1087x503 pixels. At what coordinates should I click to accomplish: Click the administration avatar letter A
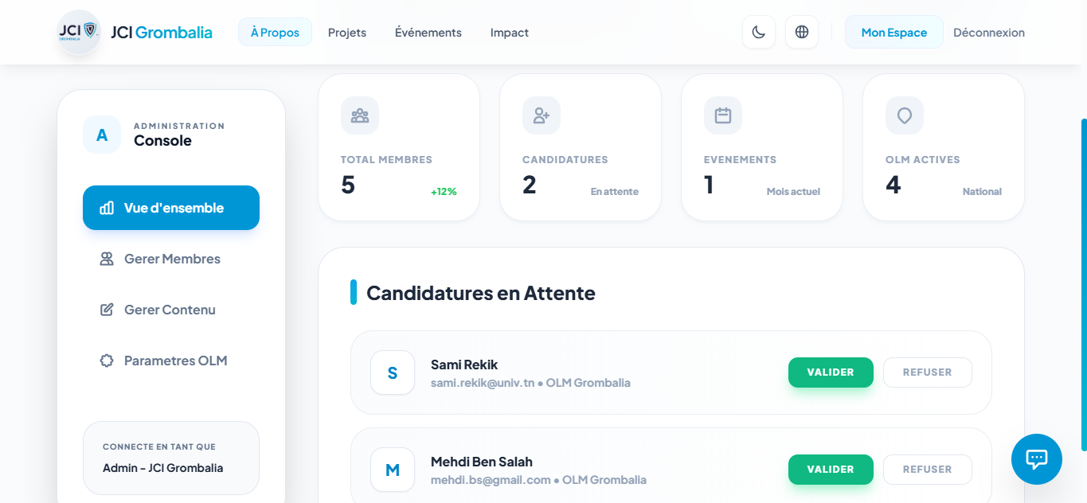pyautogui.click(x=102, y=135)
